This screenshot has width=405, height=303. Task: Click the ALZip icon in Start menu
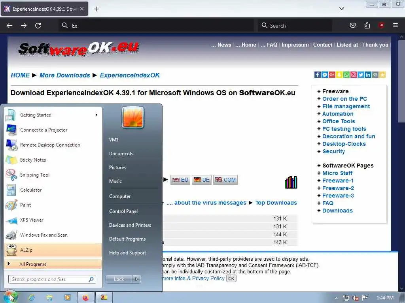(11, 250)
